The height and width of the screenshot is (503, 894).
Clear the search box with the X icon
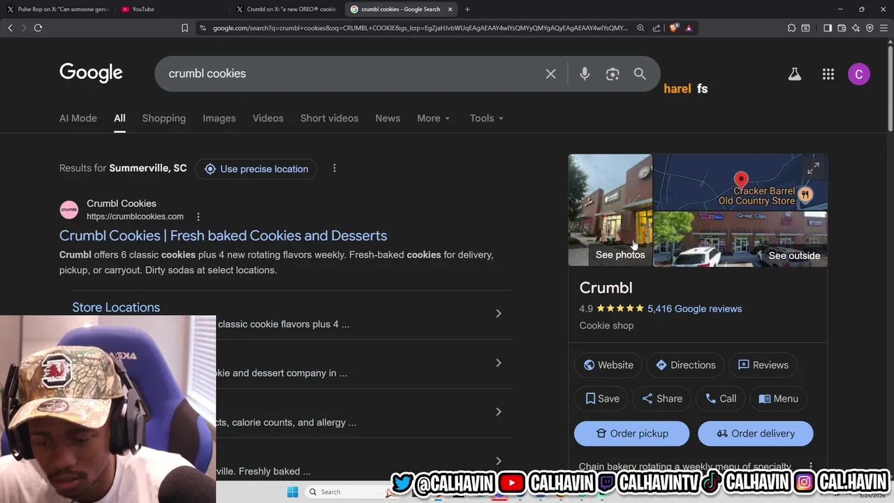coord(550,73)
